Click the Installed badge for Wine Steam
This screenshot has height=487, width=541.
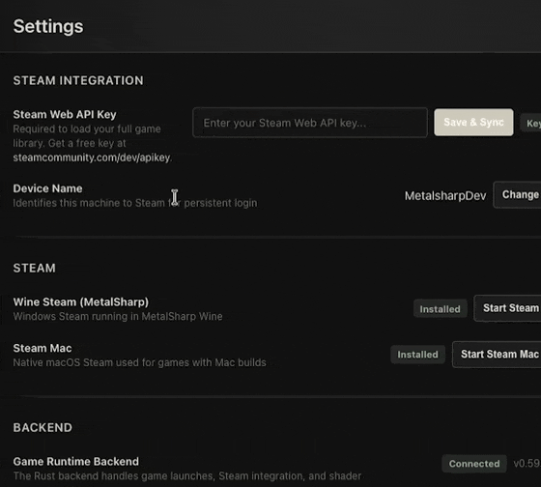tap(440, 309)
